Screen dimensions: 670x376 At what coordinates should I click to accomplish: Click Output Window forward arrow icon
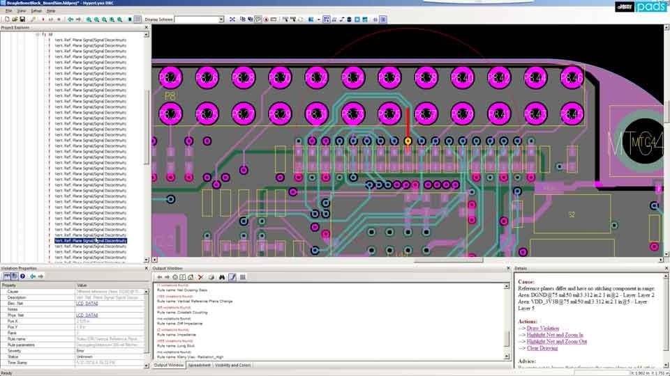pos(167,277)
